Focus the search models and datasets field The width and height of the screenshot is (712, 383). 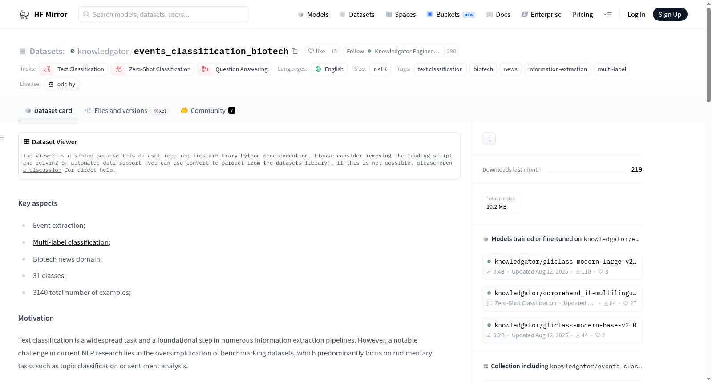click(164, 14)
